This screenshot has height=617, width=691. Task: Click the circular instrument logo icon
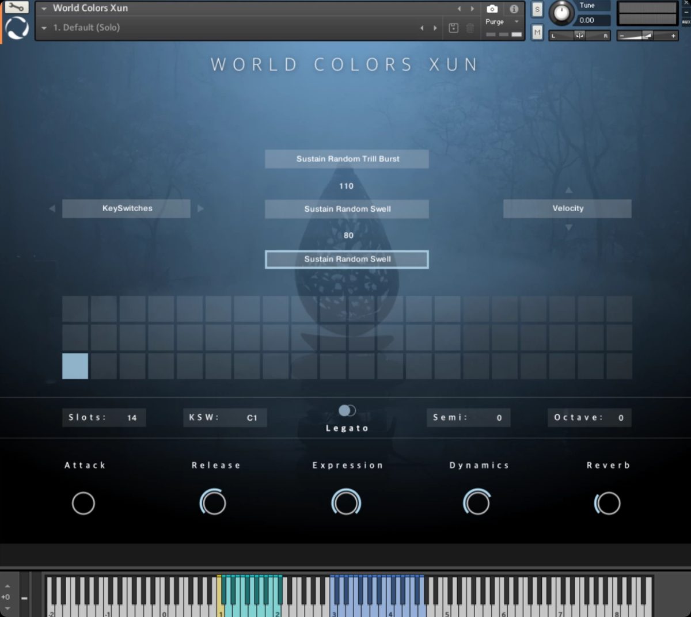point(17,28)
